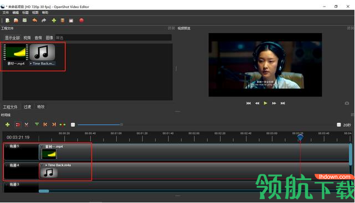
Task: Open the Time Back.m4a clip menu arrow
Action: coord(42,165)
